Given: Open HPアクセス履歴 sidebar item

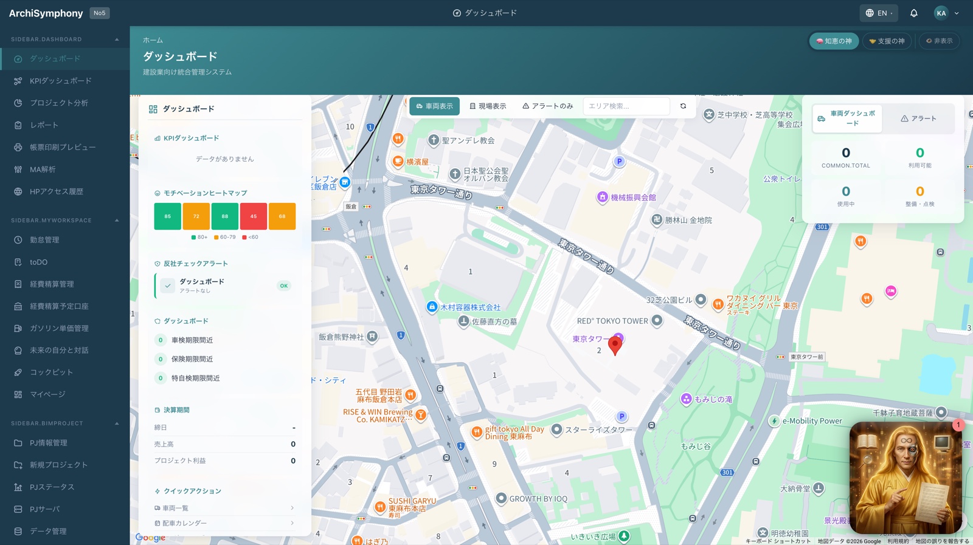Looking at the screenshot, I should pos(64,191).
